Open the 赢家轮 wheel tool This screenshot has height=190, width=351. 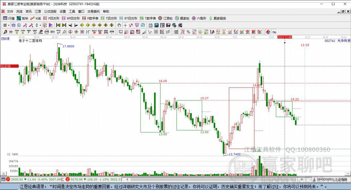(182, 18)
